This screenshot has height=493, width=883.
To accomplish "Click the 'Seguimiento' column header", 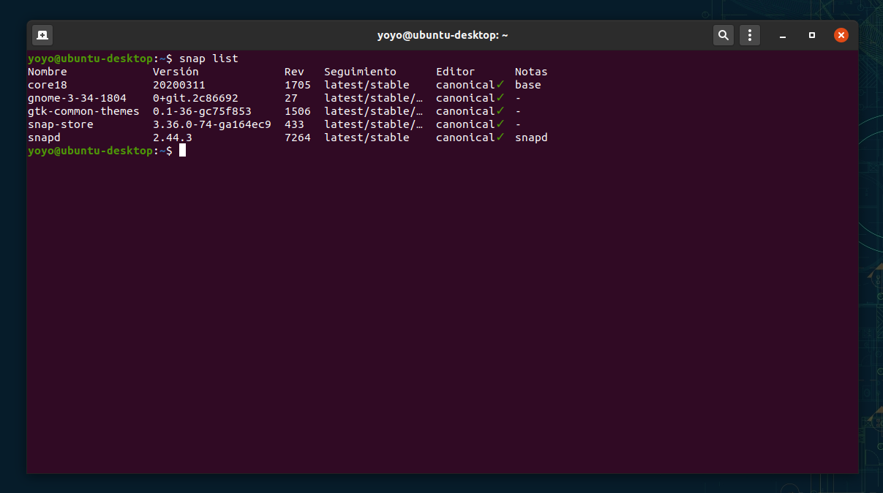I will pos(360,72).
